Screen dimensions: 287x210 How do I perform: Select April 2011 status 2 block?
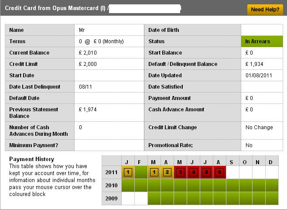pyautogui.click(x=167, y=172)
